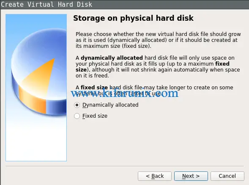
Task: Go to previous step with < Back
Action: click(x=155, y=176)
